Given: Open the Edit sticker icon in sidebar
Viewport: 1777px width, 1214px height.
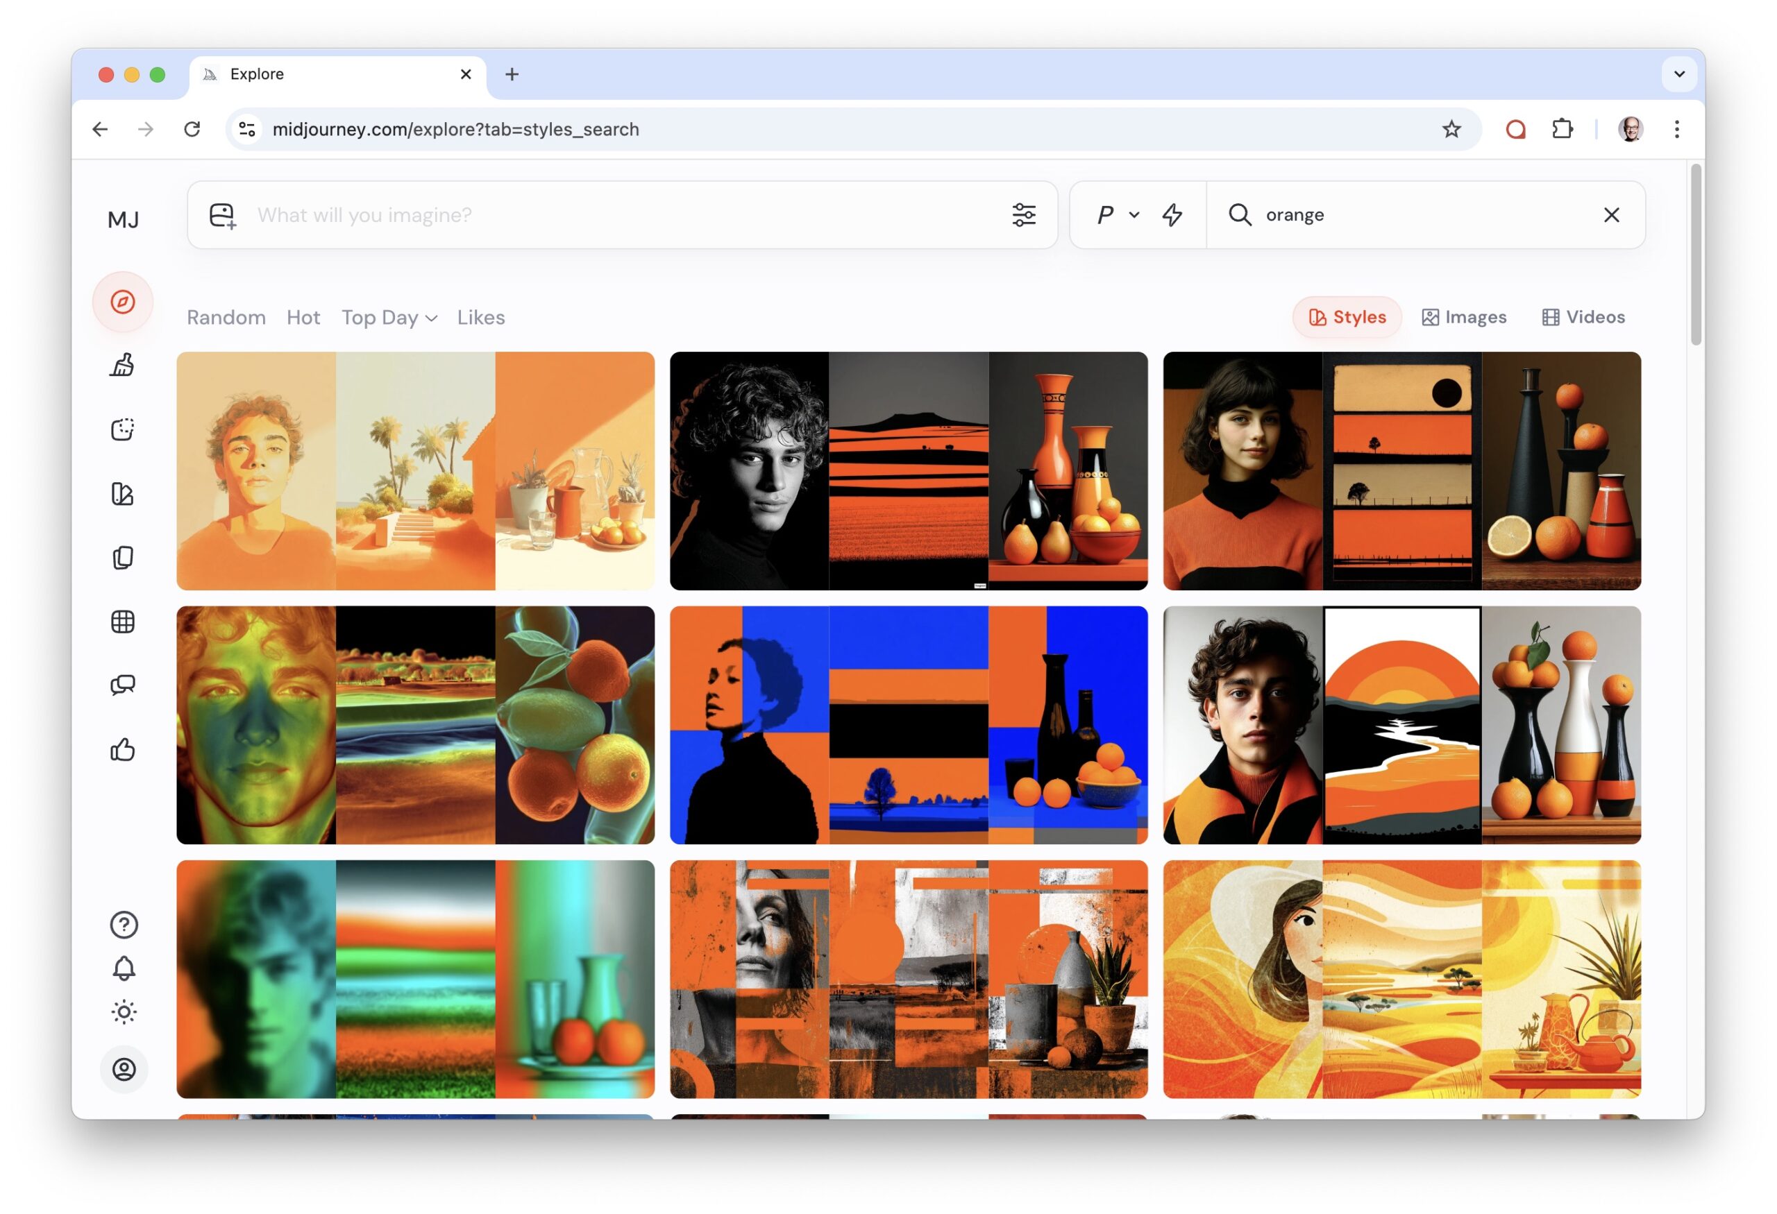Looking at the screenshot, I should 122,429.
